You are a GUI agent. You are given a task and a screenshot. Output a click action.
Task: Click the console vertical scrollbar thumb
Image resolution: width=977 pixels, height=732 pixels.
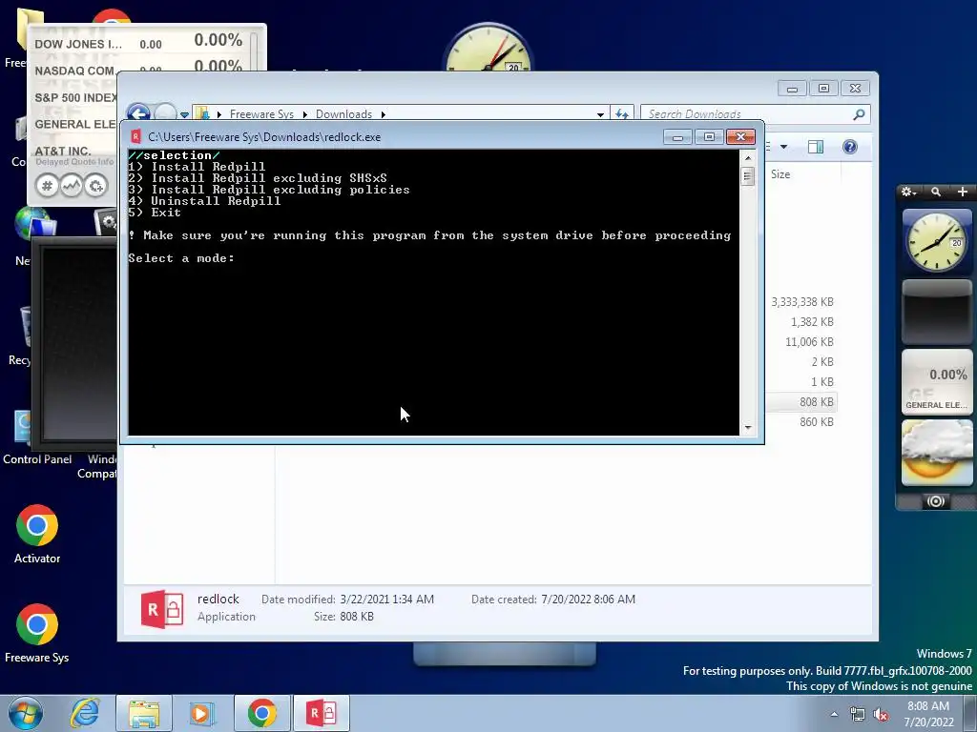(748, 176)
